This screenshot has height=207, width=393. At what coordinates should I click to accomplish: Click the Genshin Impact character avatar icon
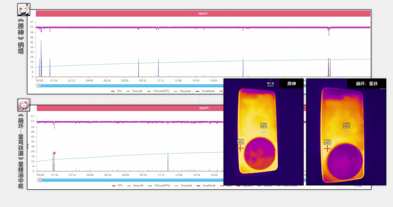(x=24, y=10)
